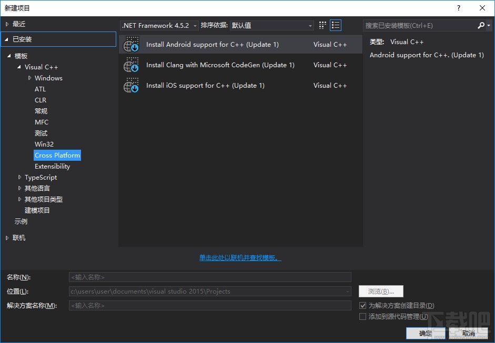Select CLR in the template tree
The width and height of the screenshot is (495, 343).
pyautogui.click(x=41, y=100)
